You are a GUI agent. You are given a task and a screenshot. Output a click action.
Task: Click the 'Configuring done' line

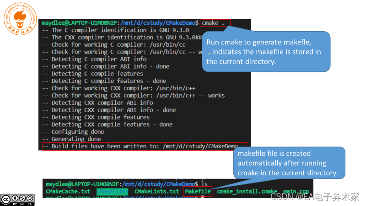coord(73,132)
